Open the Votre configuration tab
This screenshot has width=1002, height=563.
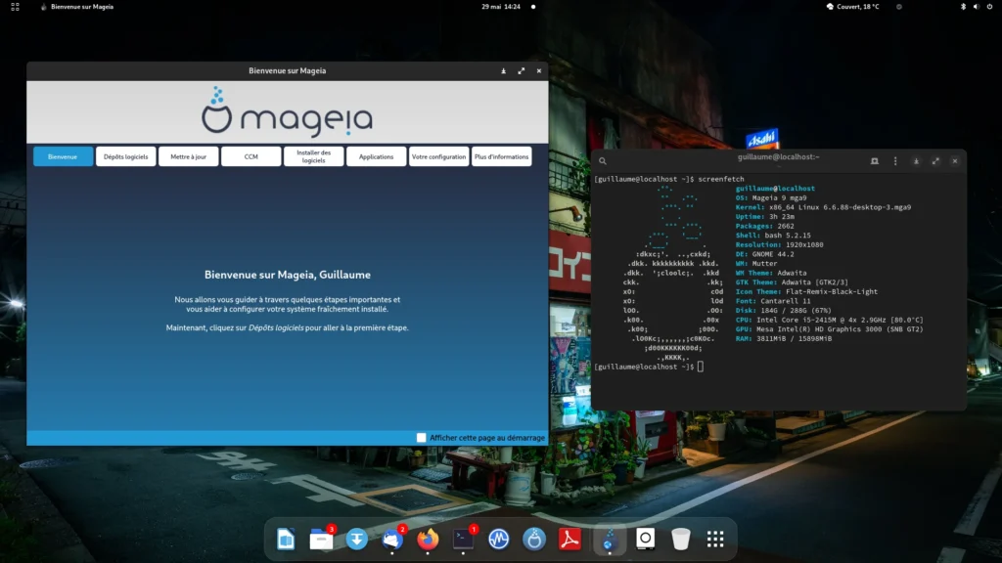(439, 156)
